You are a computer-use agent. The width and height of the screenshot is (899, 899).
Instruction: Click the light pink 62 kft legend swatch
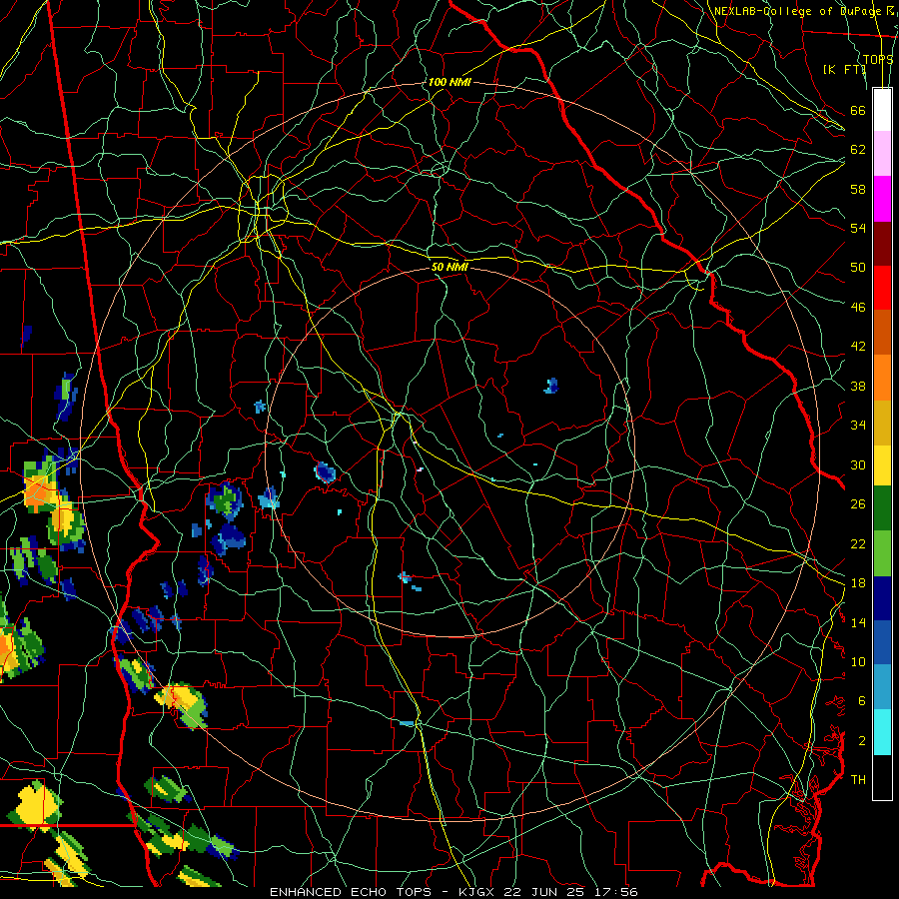tap(882, 154)
